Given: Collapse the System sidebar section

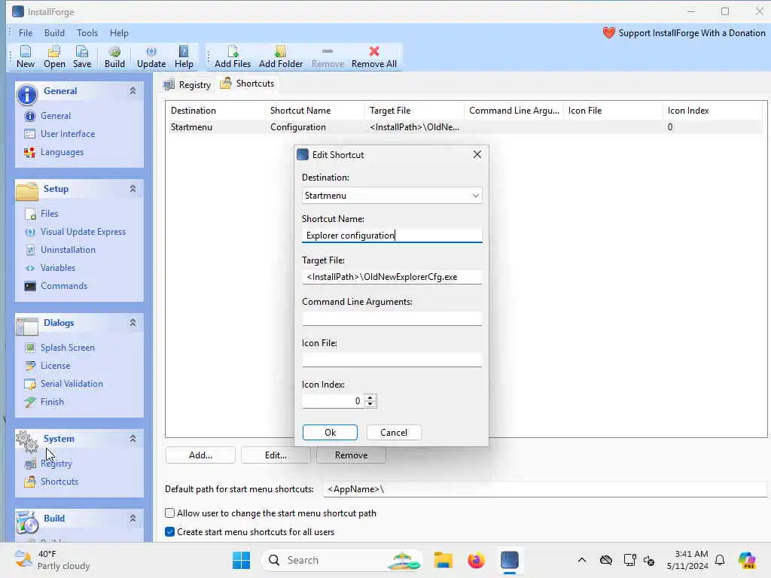Looking at the screenshot, I should point(133,439).
